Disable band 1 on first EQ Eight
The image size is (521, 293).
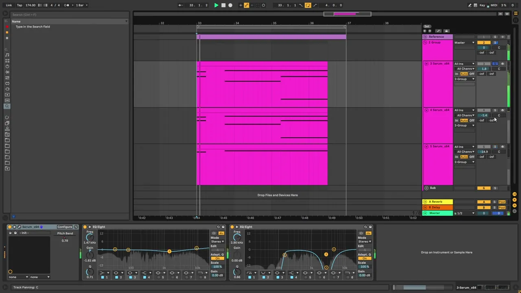103,278
